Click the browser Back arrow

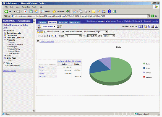[x=6, y=11]
